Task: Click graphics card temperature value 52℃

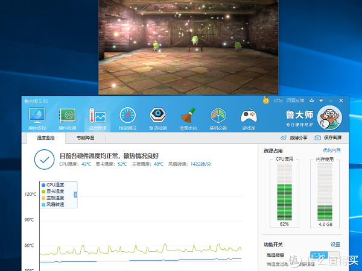Action: point(122,164)
